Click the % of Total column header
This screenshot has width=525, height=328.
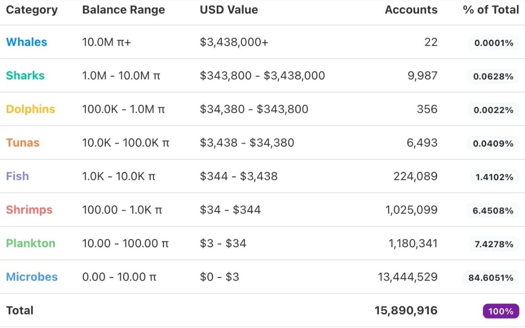coord(491,10)
